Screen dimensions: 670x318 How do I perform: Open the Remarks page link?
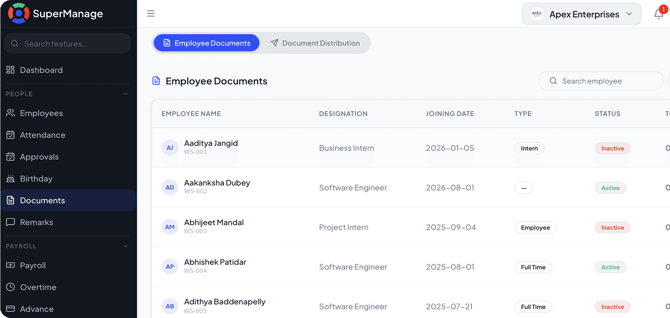click(x=68, y=222)
